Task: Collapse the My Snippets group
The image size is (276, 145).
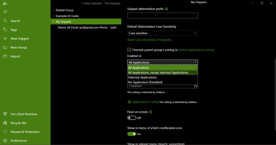Action: [x=53, y=22]
